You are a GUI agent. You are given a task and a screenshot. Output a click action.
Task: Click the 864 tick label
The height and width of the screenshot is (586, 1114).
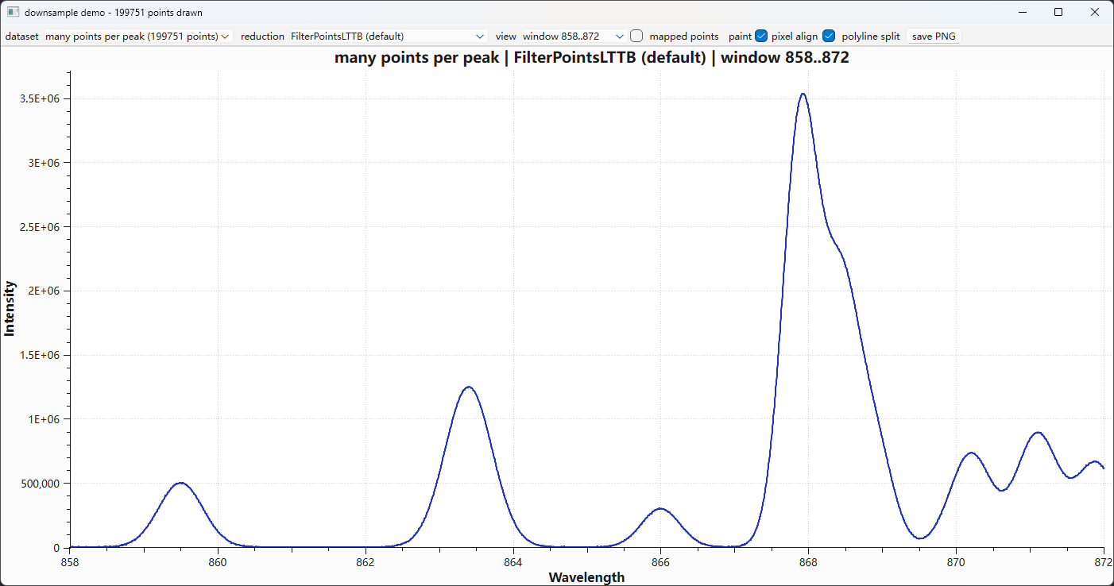point(513,562)
